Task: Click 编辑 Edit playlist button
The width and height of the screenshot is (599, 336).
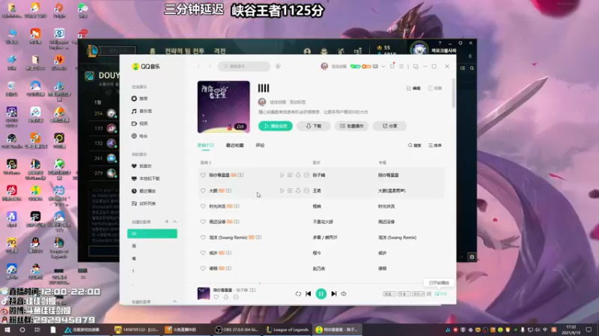Action: point(413,88)
